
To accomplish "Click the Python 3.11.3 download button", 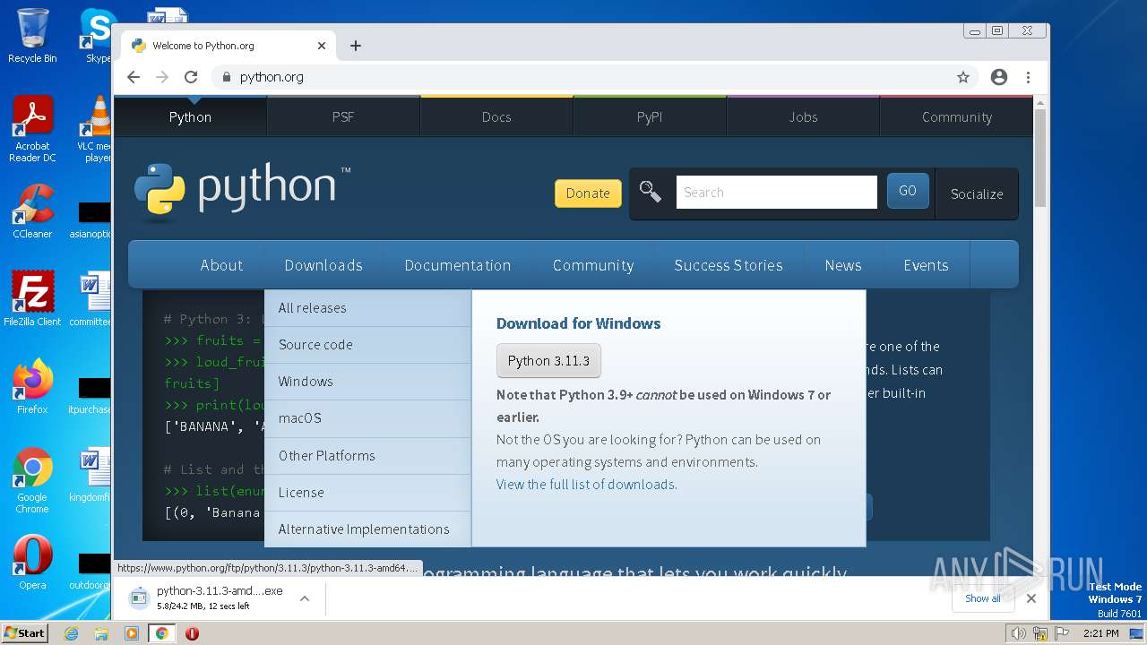I will point(548,360).
